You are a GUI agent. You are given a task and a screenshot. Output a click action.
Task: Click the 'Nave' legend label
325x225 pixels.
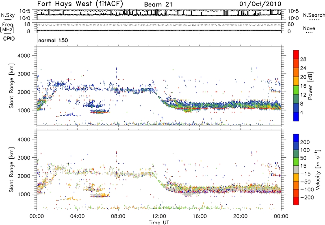tap(309, 28)
